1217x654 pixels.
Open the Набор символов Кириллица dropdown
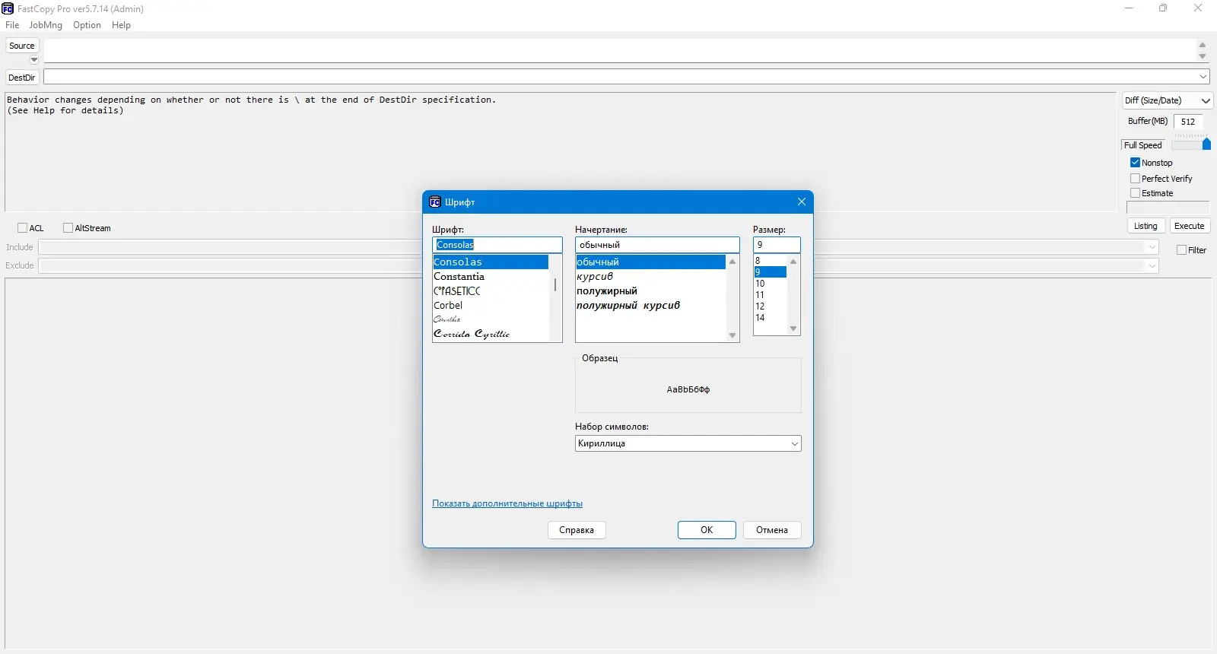coord(688,443)
